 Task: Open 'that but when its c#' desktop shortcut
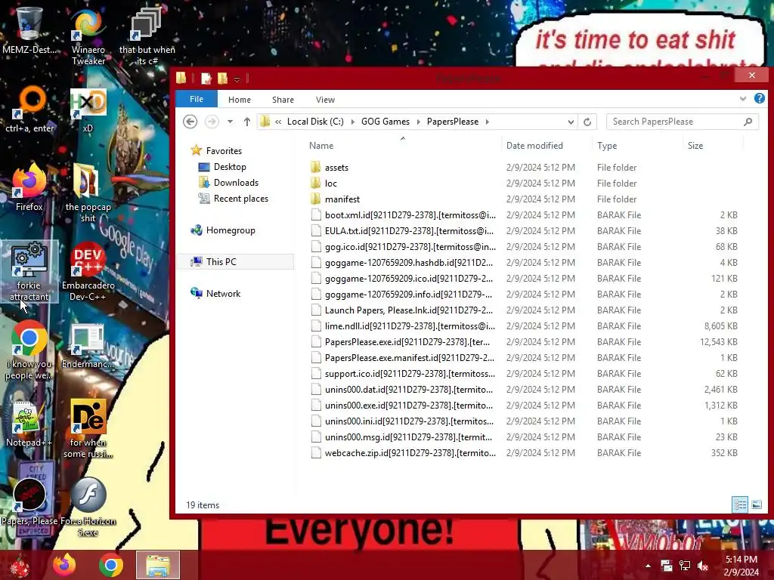click(x=147, y=35)
